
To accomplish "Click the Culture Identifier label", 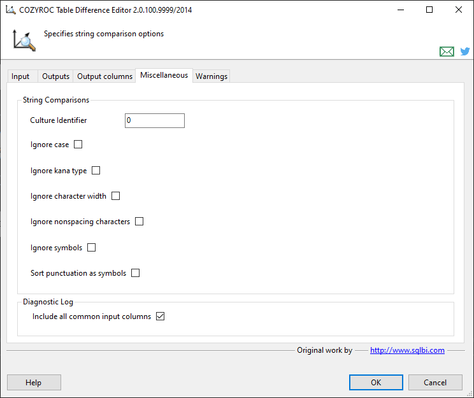I will click(59, 120).
